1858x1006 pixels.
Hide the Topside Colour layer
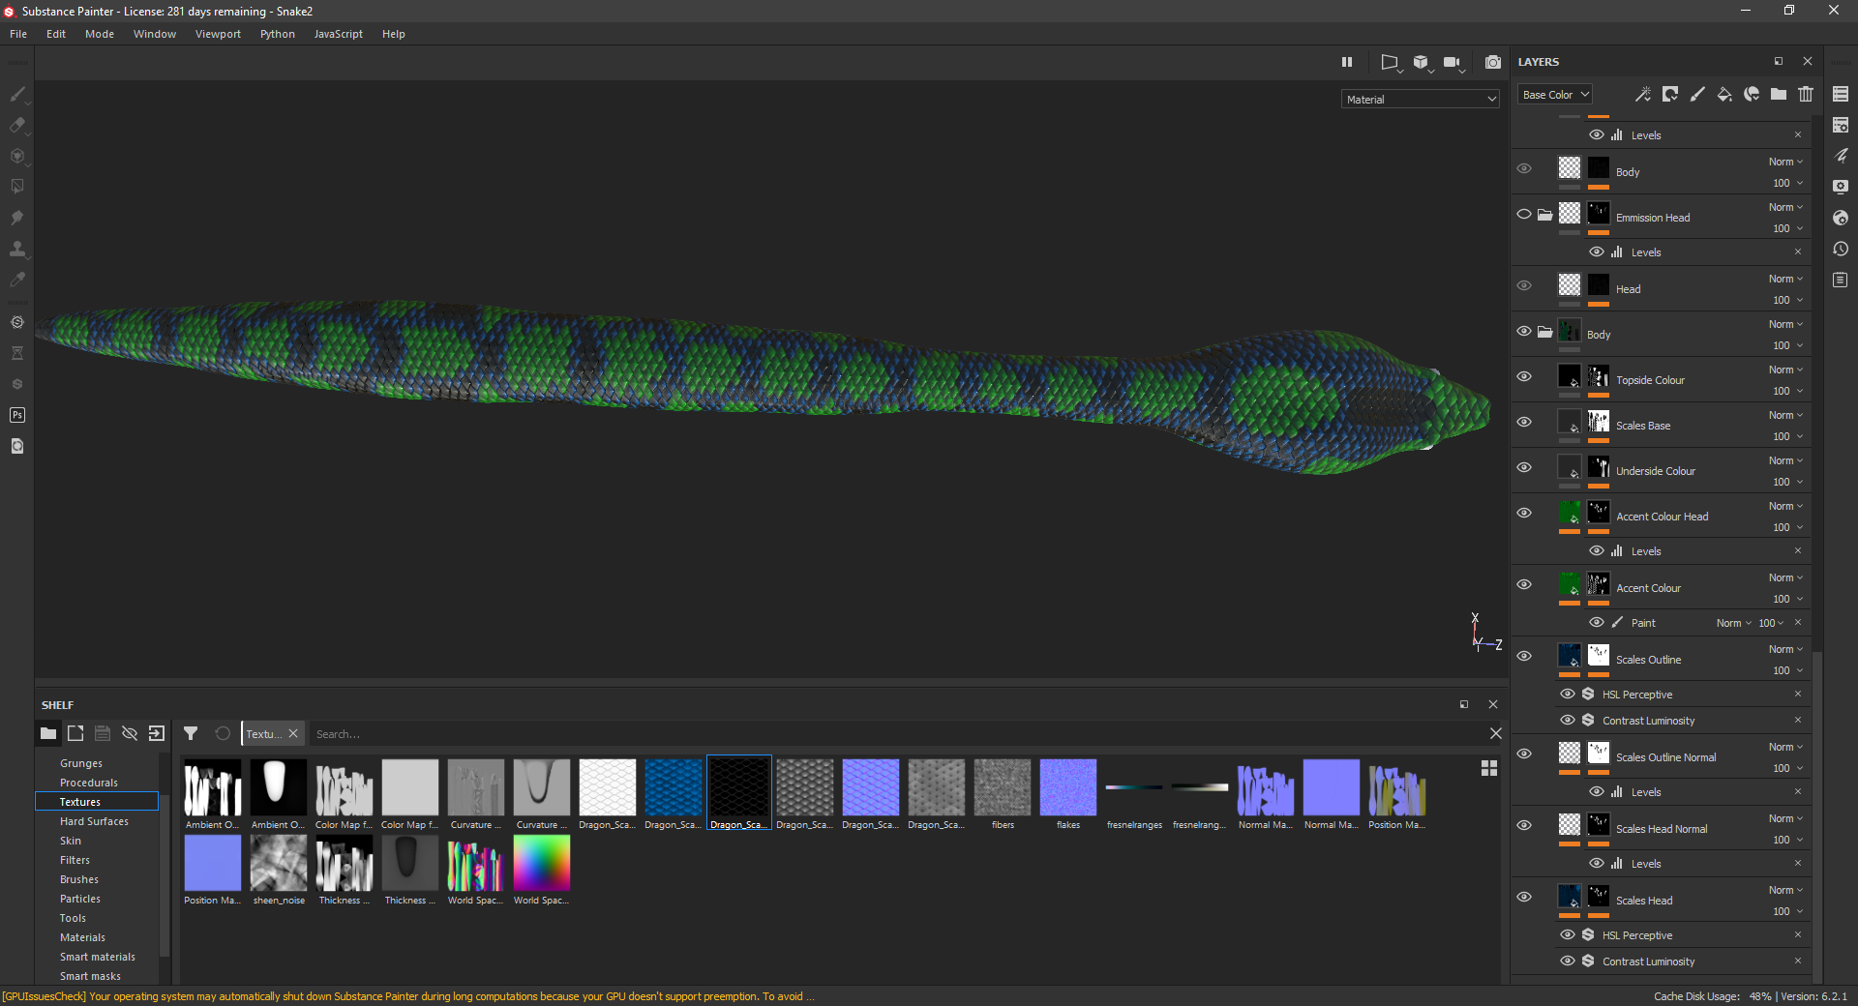[1524, 376]
